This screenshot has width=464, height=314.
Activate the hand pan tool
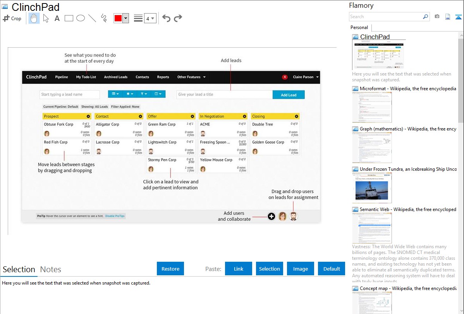coord(34,18)
